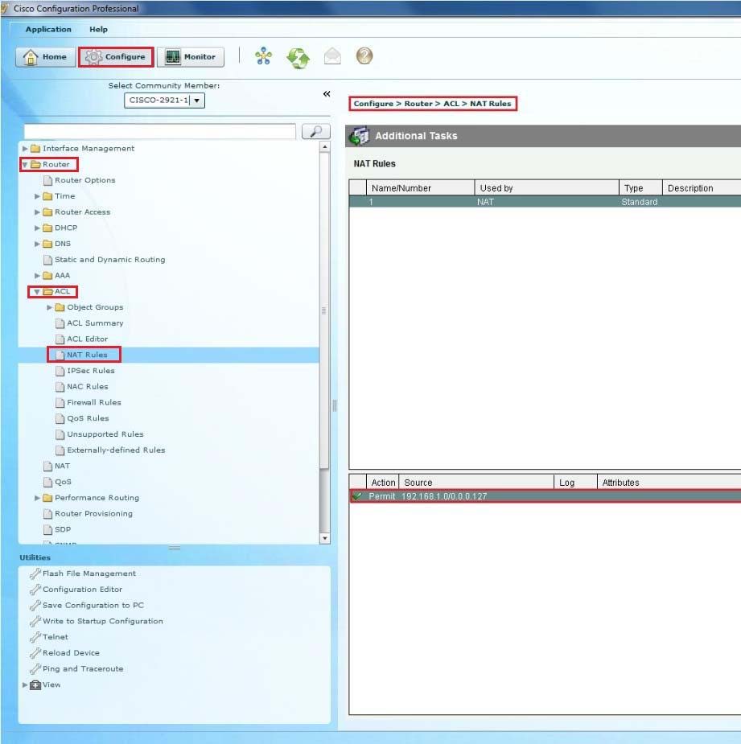Select NAT rule row number 1
Viewport: 741px width, 744px height.
pyautogui.click(x=545, y=202)
